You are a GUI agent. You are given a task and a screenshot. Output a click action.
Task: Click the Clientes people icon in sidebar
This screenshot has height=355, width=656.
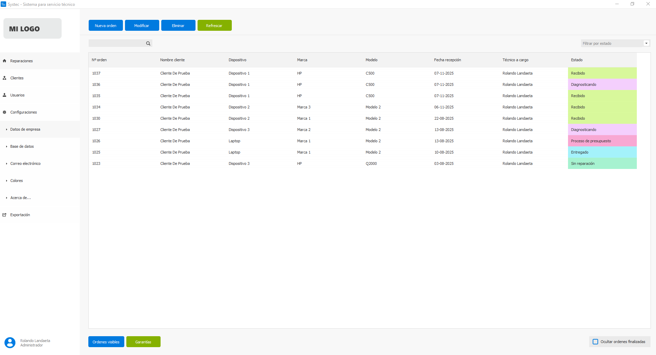(x=4, y=78)
